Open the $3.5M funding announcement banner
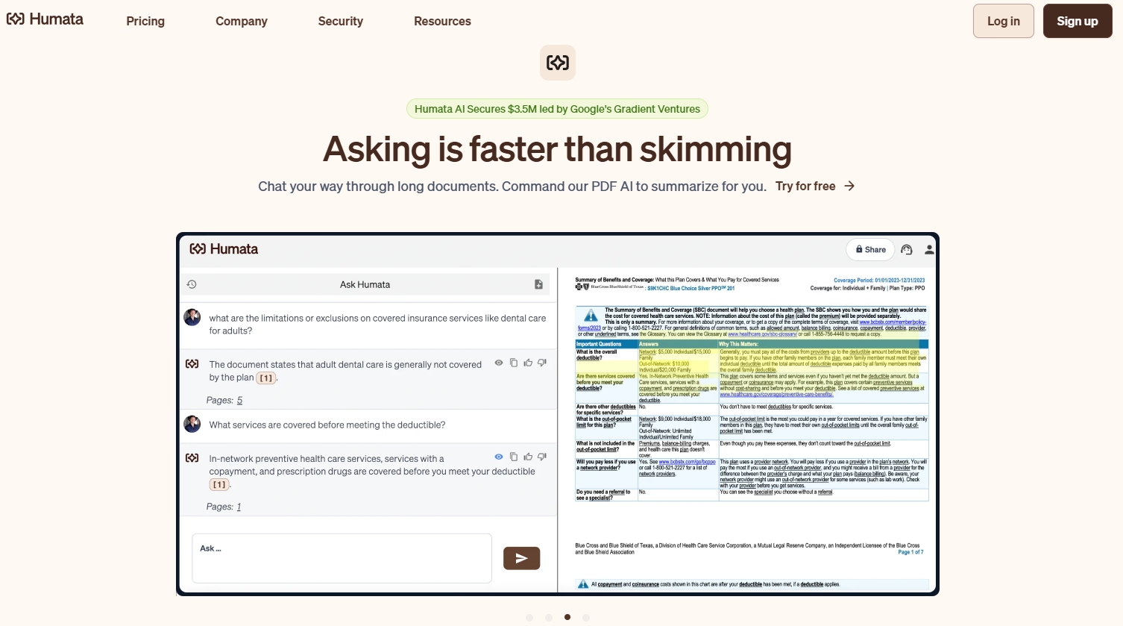 [557, 109]
